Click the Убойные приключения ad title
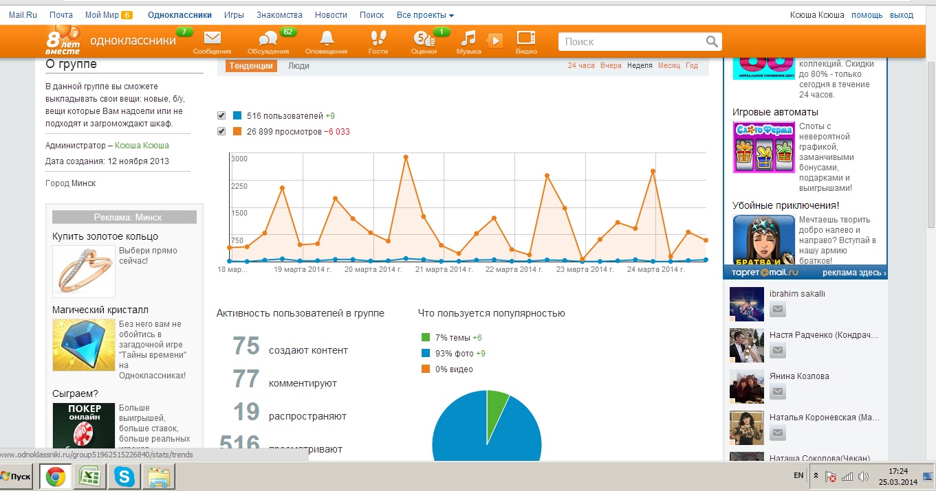Viewport: 936px width, 491px height. 785,205
